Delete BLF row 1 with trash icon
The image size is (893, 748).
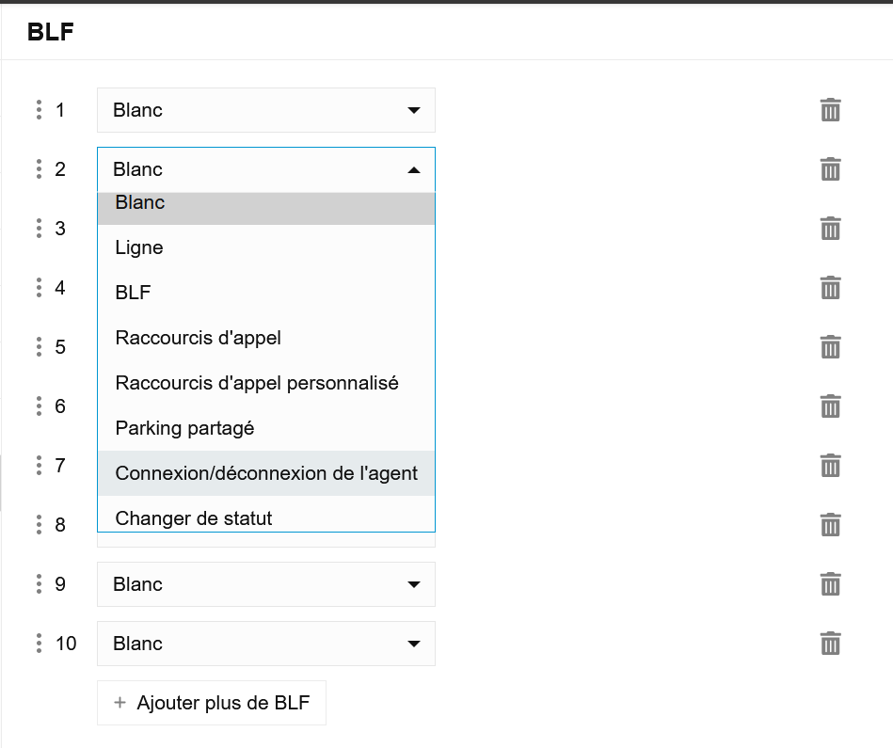[x=830, y=110]
